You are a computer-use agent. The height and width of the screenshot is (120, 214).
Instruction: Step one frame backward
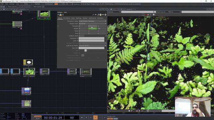coord(91,118)
